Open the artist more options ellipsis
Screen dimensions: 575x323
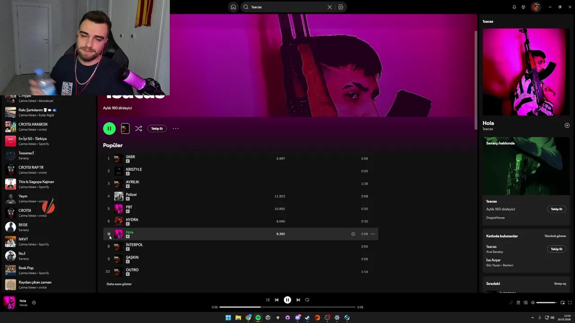(176, 128)
